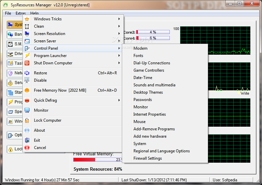Click the orange sun icon beside Free Memory Now
This screenshot has height=185, width=262.
[27, 90]
